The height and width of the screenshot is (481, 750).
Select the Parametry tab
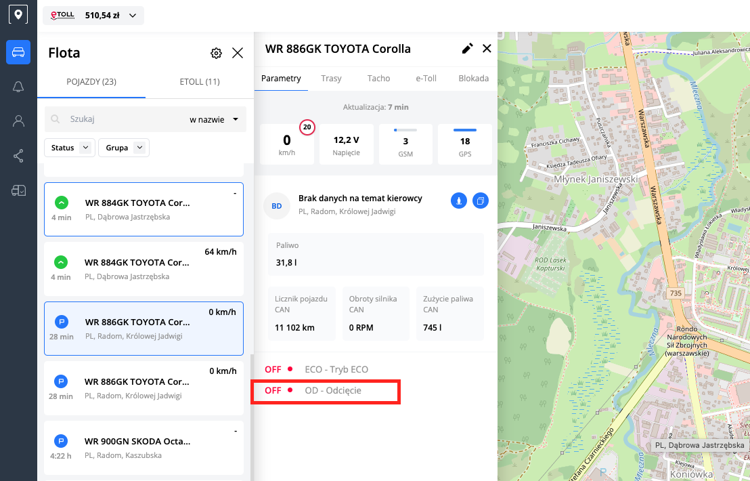[x=282, y=78]
